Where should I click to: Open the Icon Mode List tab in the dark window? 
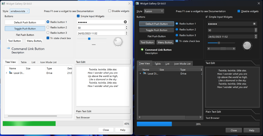(182, 64)
